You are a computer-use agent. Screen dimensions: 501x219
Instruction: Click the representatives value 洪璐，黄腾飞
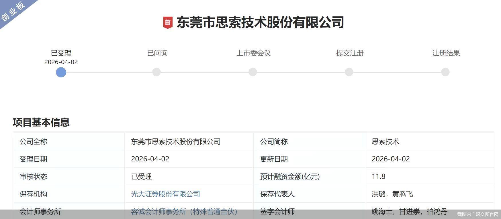[x=392, y=194]
